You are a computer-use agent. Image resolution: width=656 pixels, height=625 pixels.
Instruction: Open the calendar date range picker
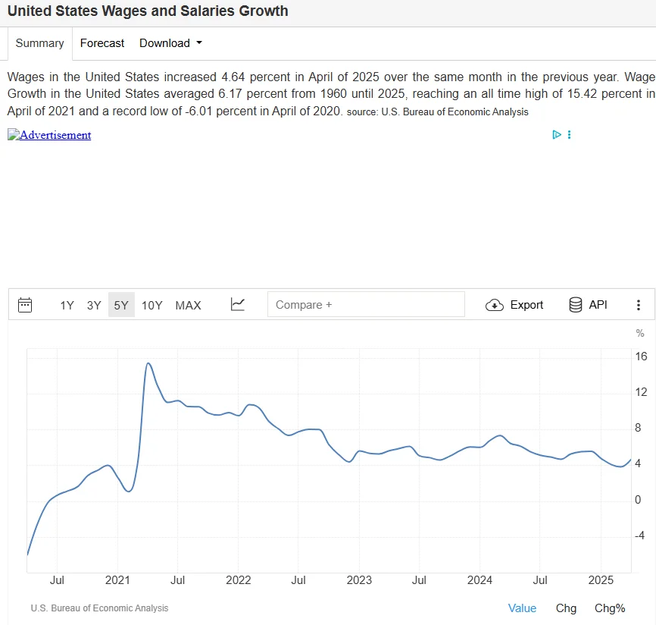[25, 304]
